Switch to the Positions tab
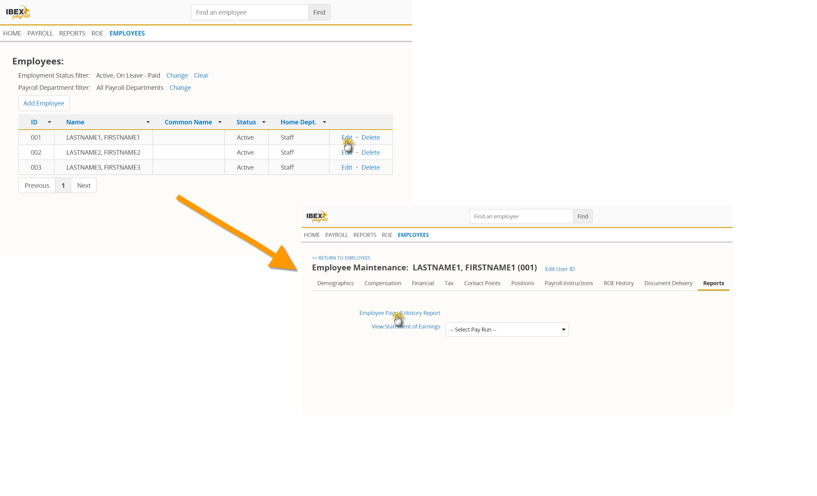Viewport: 817px width, 496px height. (x=522, y=283)
